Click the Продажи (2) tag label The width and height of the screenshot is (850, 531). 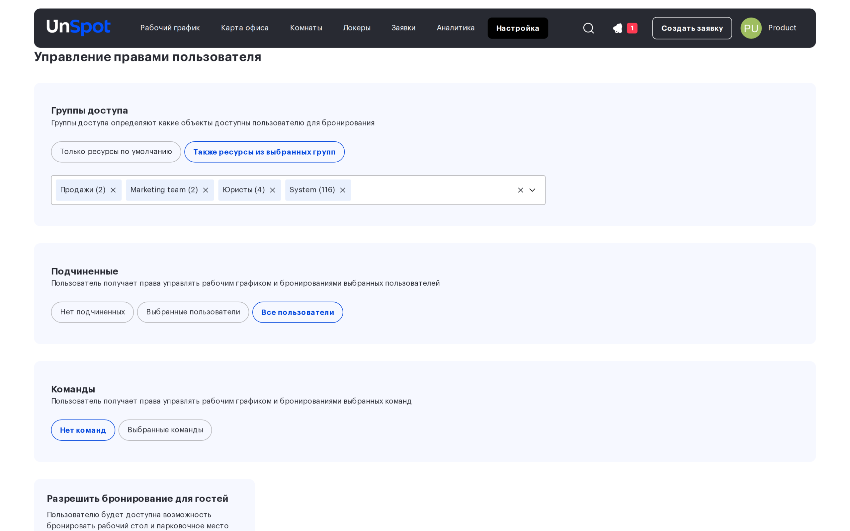[x=83, y=190]
